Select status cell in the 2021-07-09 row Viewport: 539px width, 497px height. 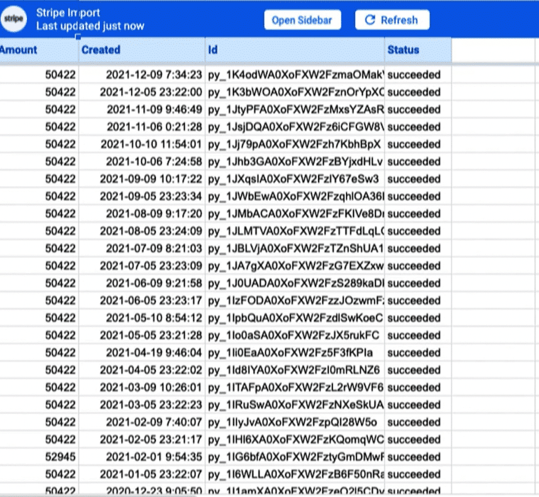418,248
